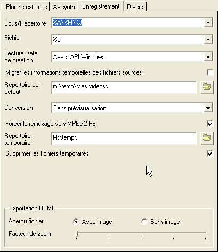Uncheck Supprimer les fichiers temporaires
This screenshot has height=252, width=218.
point(210,153)
